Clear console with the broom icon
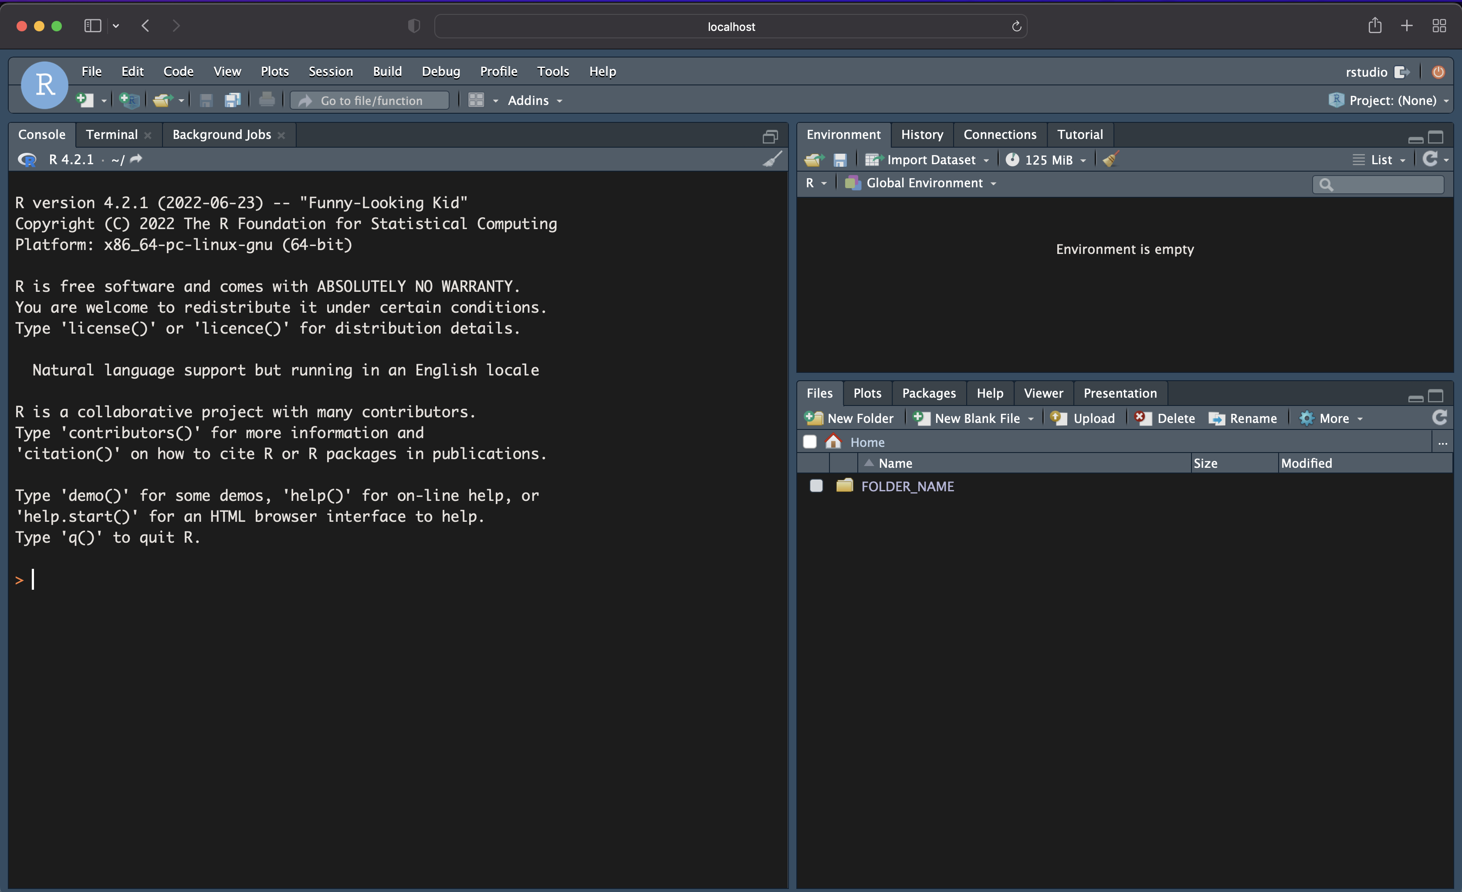 (x=772, y=159)
